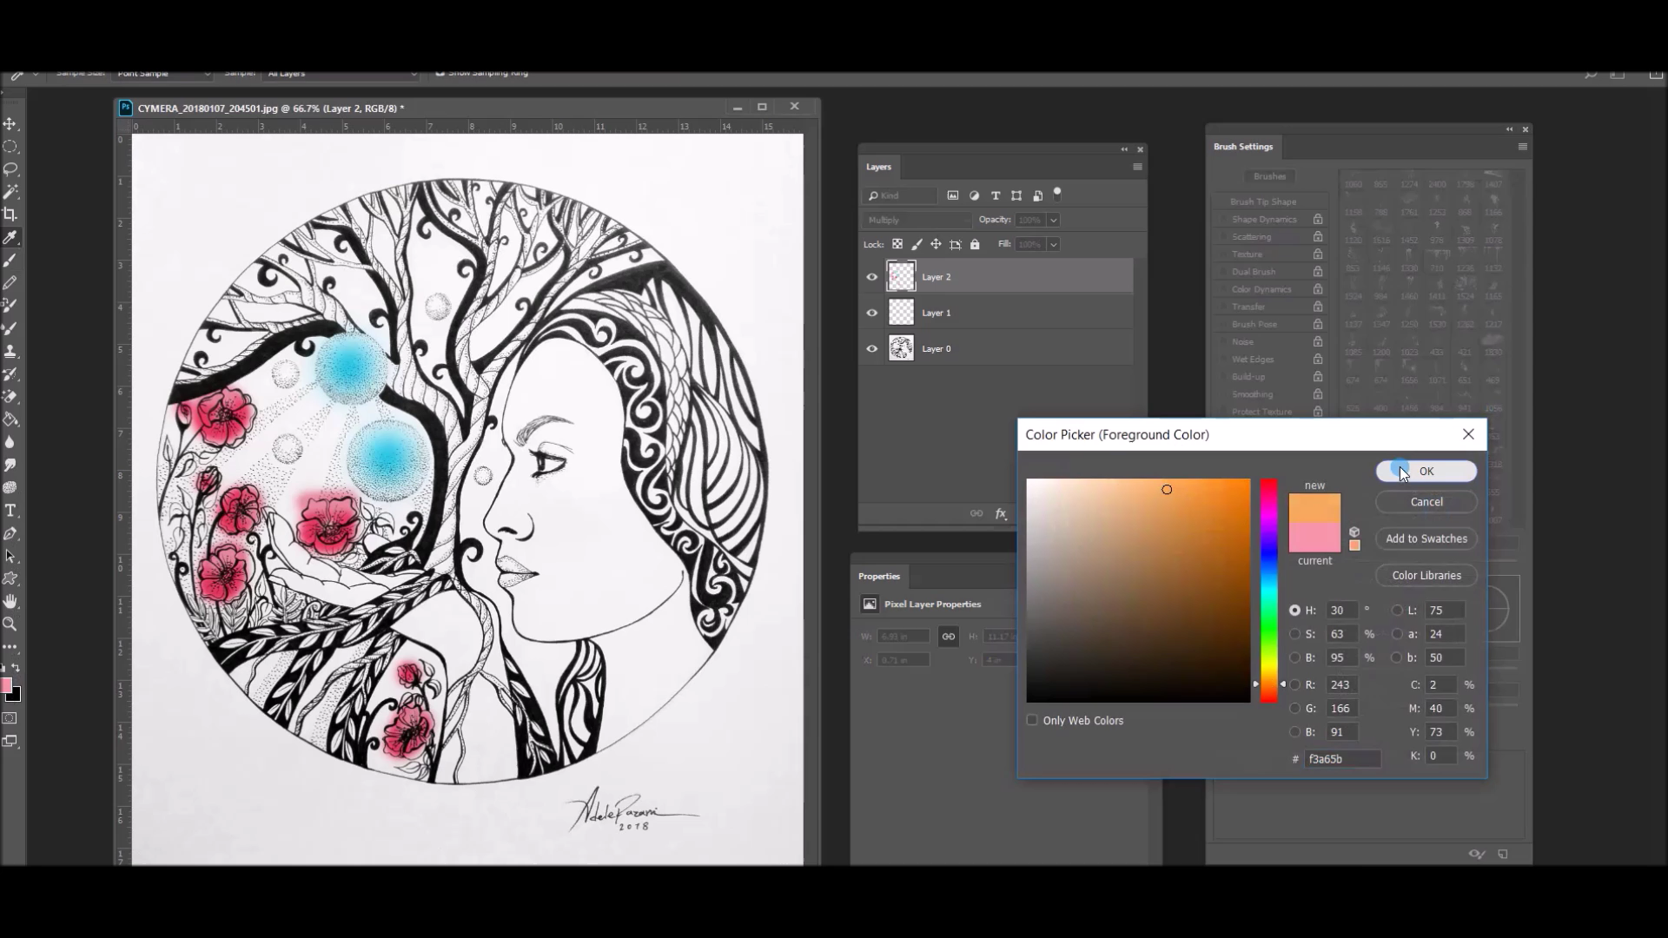Click the vertical hue slider
The width and height of the screenshot is (1668, 938).
coord(1269,591)
